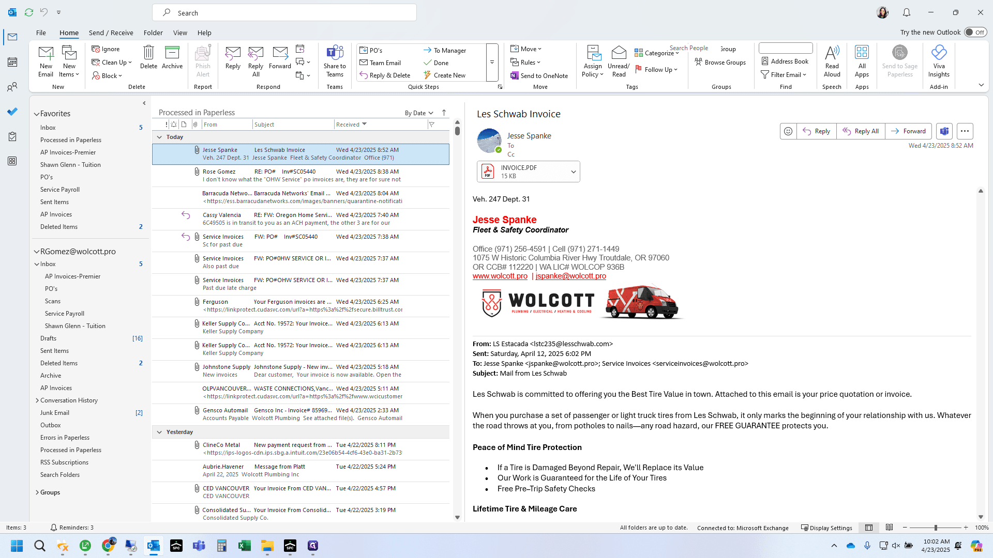Switch to the Send / Receive tab

(x=111, y=33)
